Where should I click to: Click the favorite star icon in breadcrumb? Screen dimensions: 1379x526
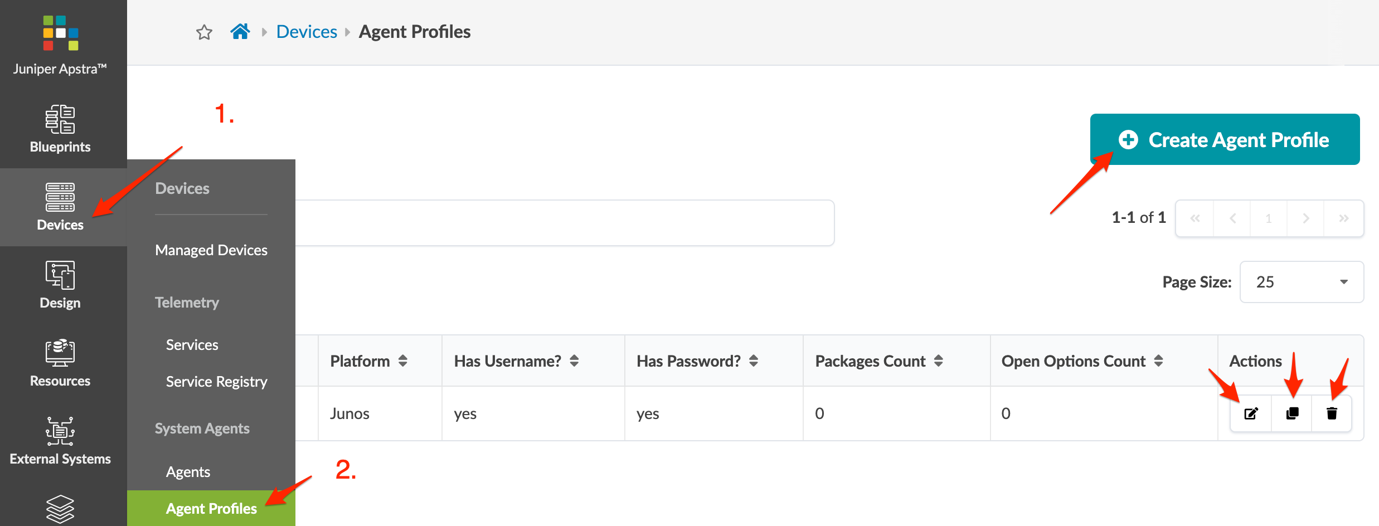tap(205, 32)
